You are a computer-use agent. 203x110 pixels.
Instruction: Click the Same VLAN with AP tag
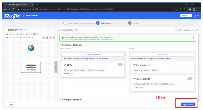pyautogui.click(x=142, y=70)
